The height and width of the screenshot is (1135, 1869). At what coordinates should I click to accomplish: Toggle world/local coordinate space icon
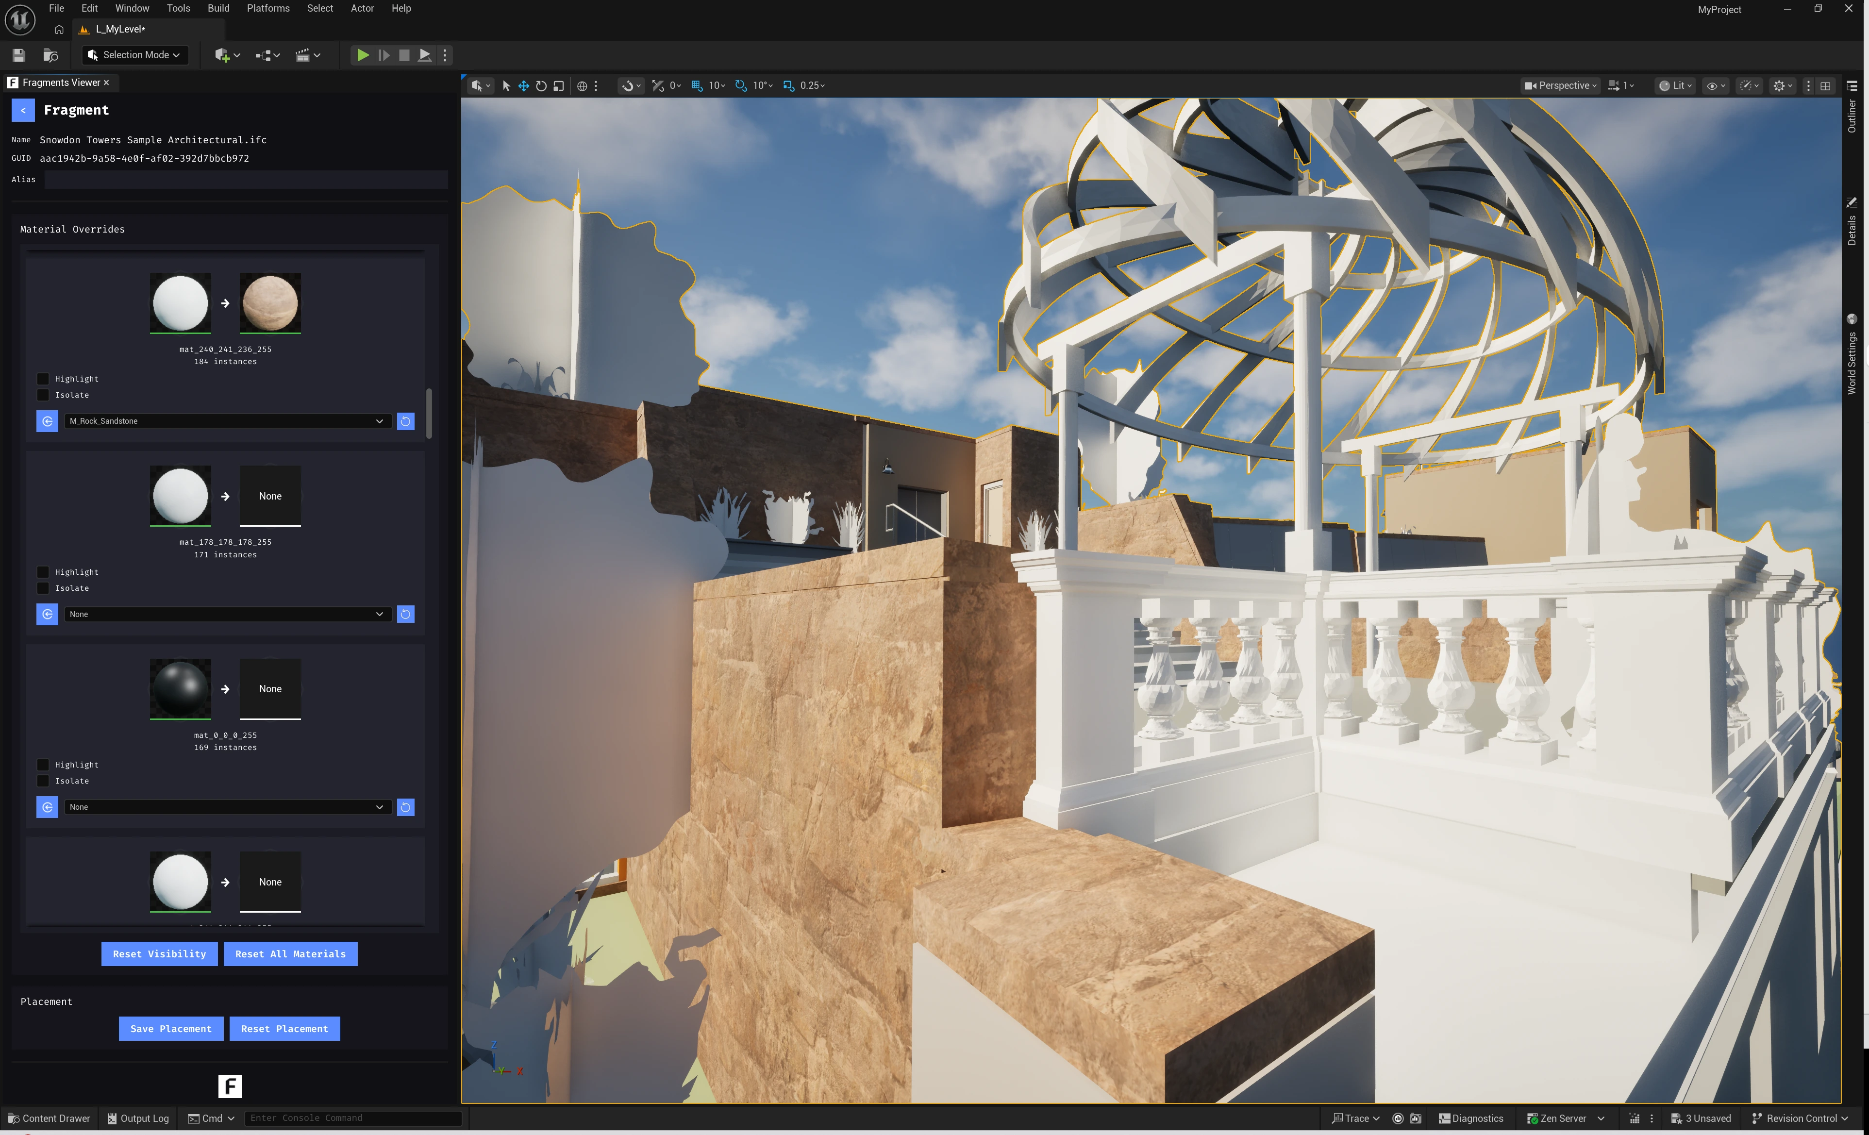(x=582, y=86)
